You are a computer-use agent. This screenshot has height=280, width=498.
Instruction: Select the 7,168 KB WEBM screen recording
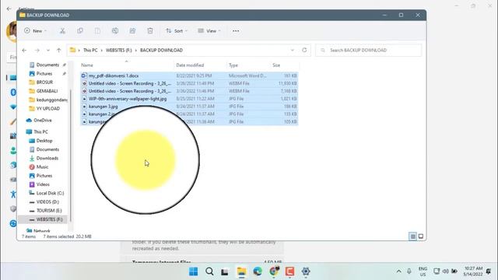pyautogui.click(x=189, y=91)
